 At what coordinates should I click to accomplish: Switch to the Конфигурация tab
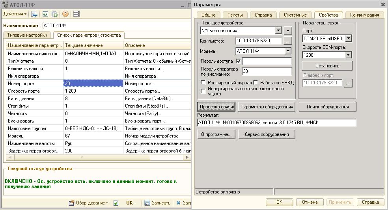tap(364, 15)
